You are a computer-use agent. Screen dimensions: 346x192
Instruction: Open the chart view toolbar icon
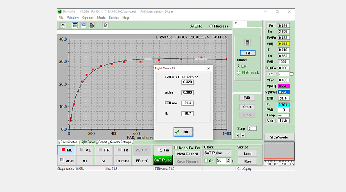[83, 25]
